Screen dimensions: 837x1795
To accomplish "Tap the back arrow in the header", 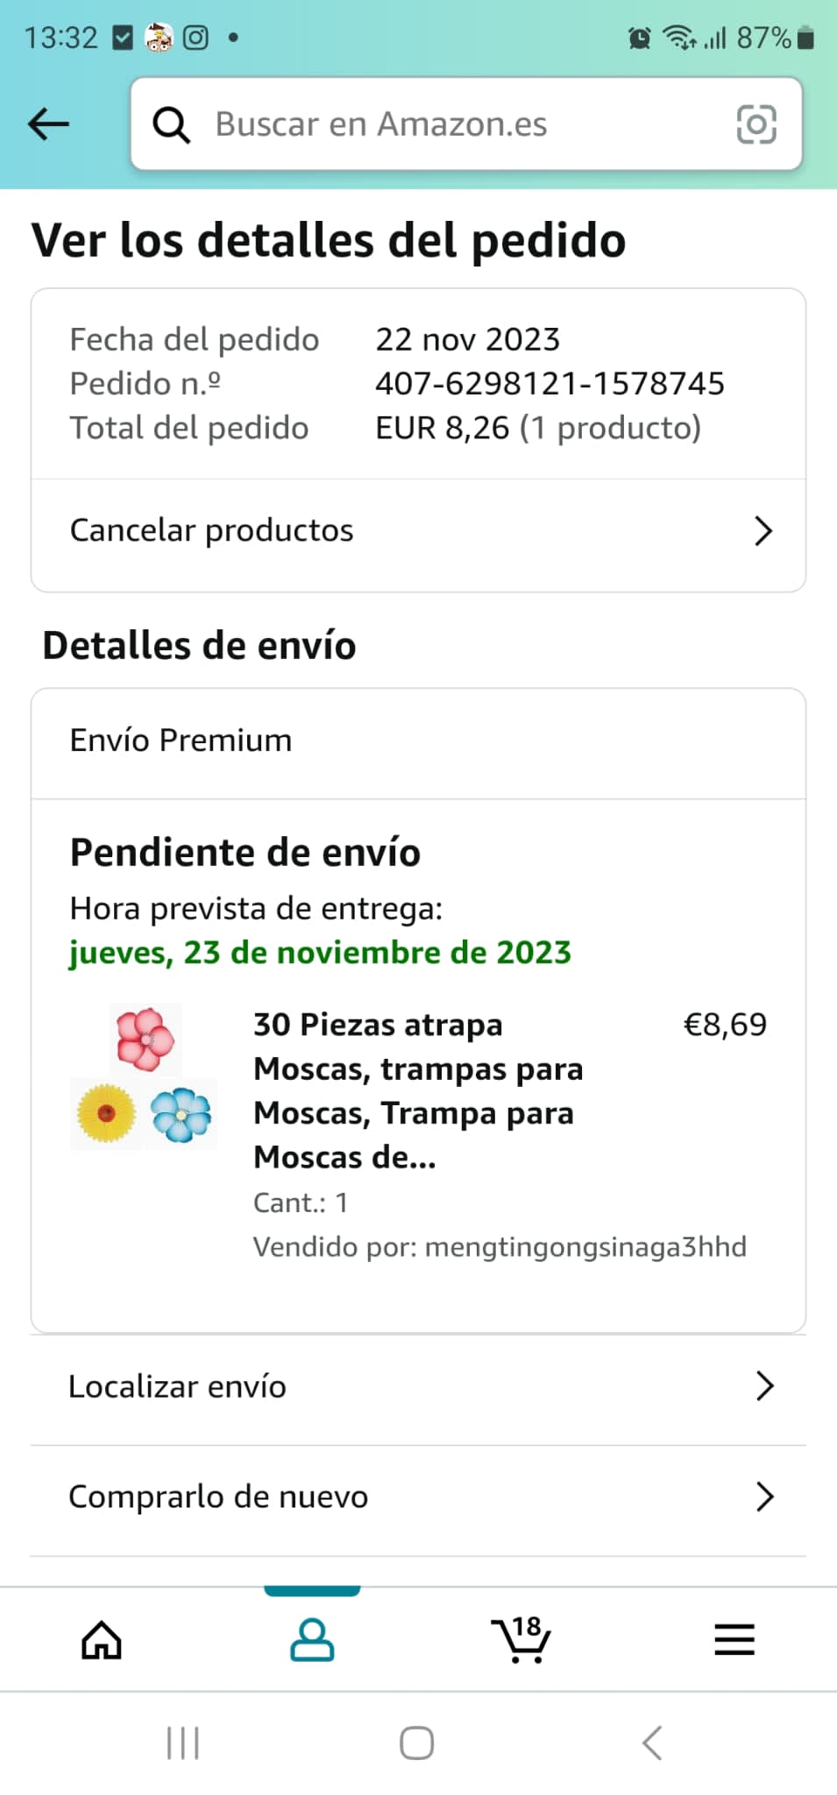I will click(49, 124).
